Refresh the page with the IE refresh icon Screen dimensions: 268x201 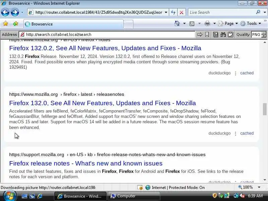pyautogui.click(x=173, y=12)
